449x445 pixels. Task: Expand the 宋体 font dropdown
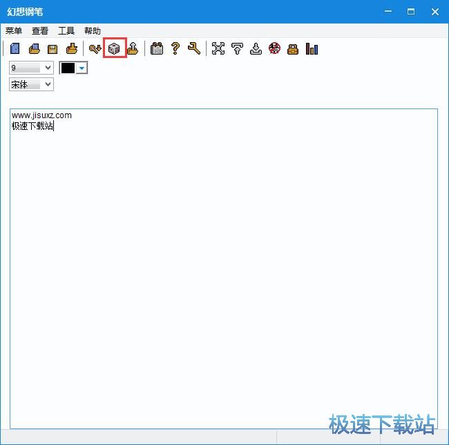click(x=48, y=84)
